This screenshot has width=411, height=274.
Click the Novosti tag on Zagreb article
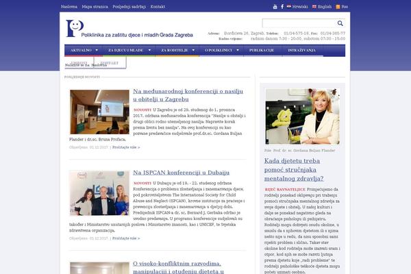[142, 110]
